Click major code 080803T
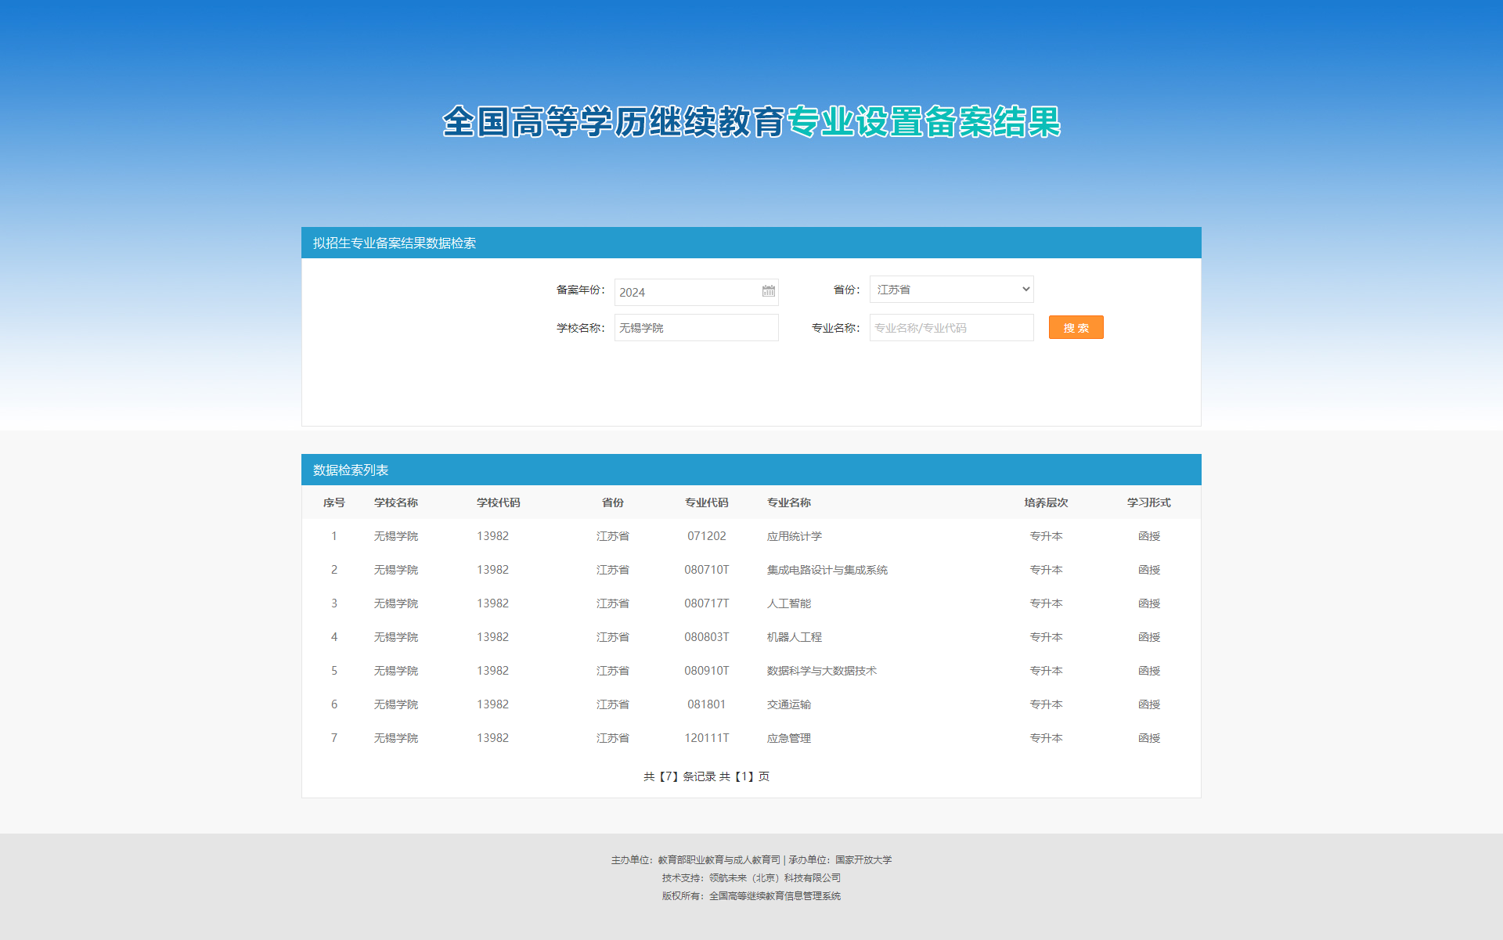This screenshot has height=940, width=1503. click(x=706, y=637)
